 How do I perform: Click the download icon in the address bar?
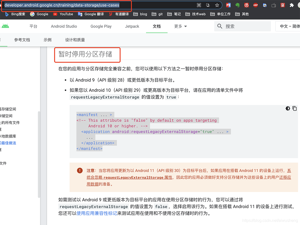[x=208, y=5]
